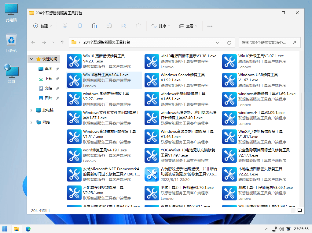Image resolution: width=312 pixels, height=233 pixels.
Task: Open 回收站 recycle bin on desktop
Action: coord(11,43)
